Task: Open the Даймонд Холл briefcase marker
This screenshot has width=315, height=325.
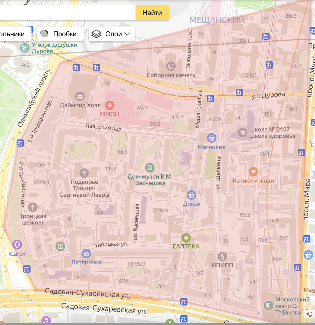Action: click(80, 96)
